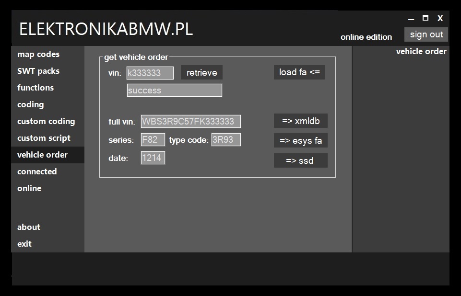This screenshot has height=296, width=461.
Task: Export with the => xmldb button
Action: [x=301, y=121]
